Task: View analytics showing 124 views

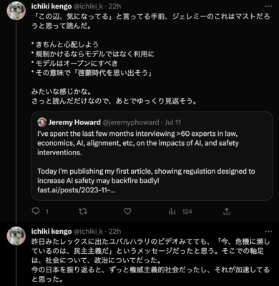Action: point(180,212)
